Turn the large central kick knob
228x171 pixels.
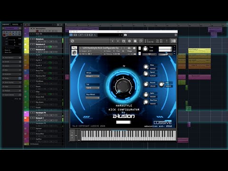123,86
